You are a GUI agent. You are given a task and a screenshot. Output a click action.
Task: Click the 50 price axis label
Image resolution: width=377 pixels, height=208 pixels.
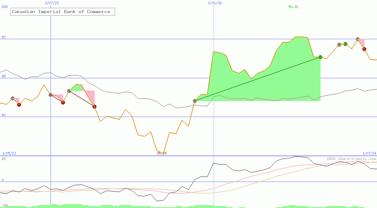(4, 37)
